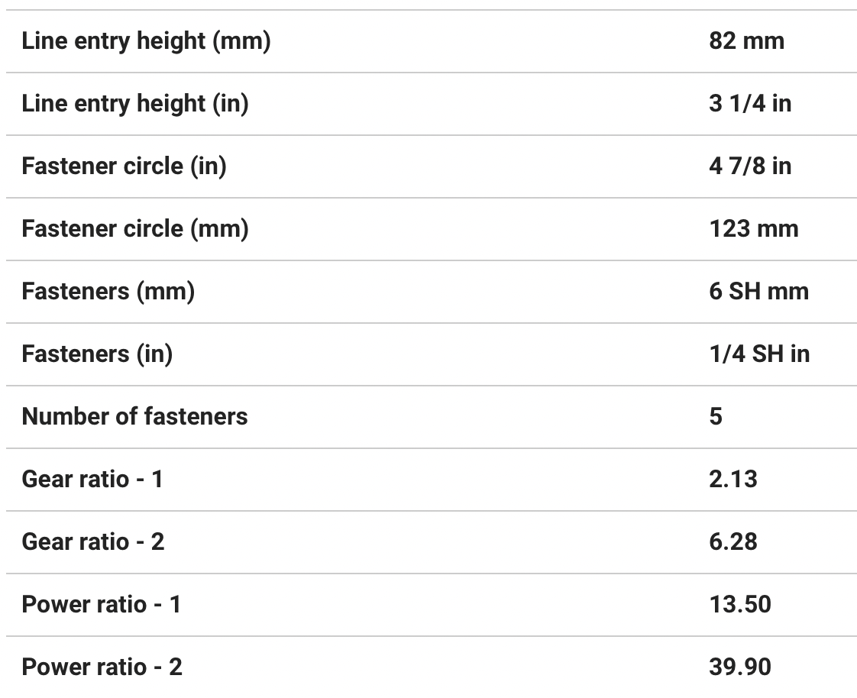
Task: Select the number of fasteners value 5
Action: point(716,417)
